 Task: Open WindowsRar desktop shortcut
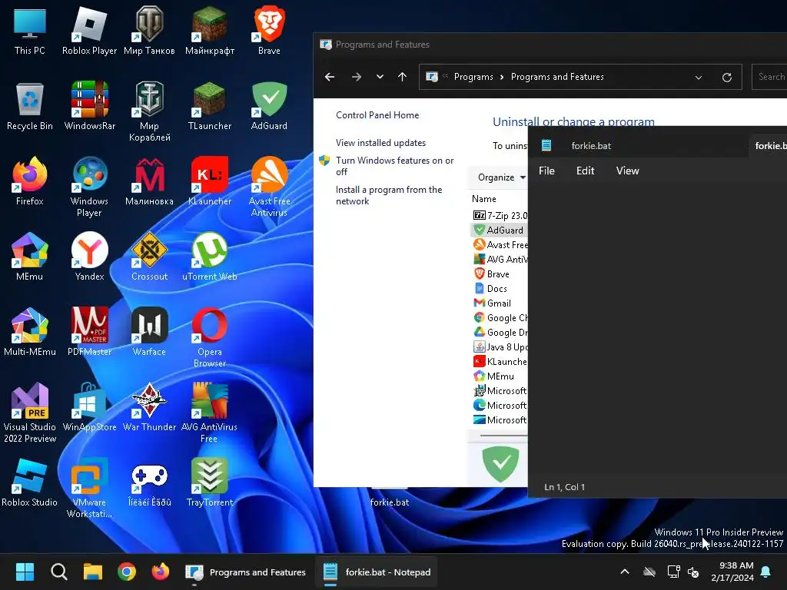[x=89, y=106]
